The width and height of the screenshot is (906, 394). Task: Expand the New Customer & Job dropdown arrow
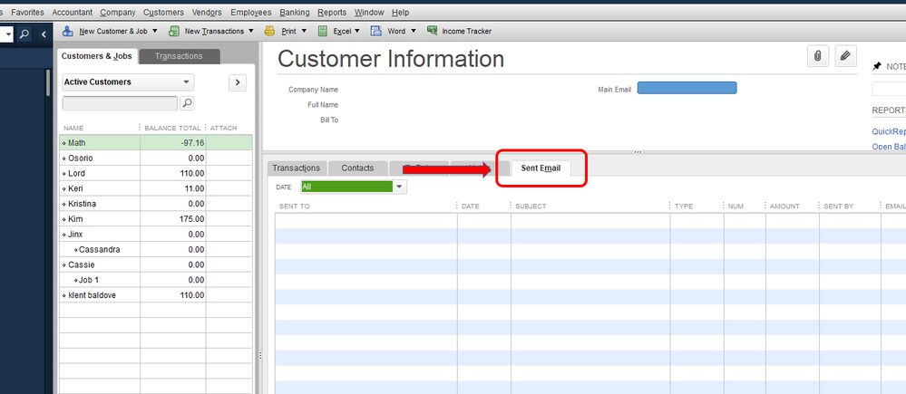[x=157, y=31]
